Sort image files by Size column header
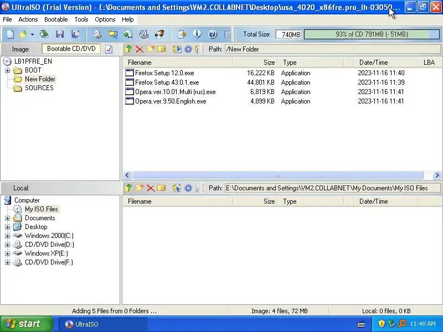This screenshot has width=443, height=332. coord(255,63)
